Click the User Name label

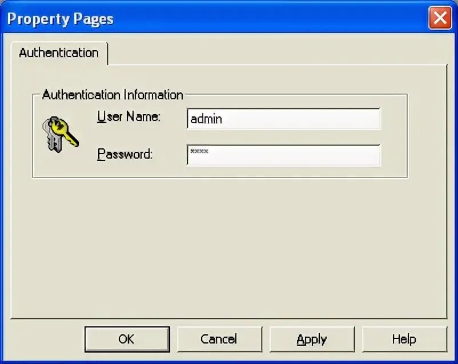point(129,116)
